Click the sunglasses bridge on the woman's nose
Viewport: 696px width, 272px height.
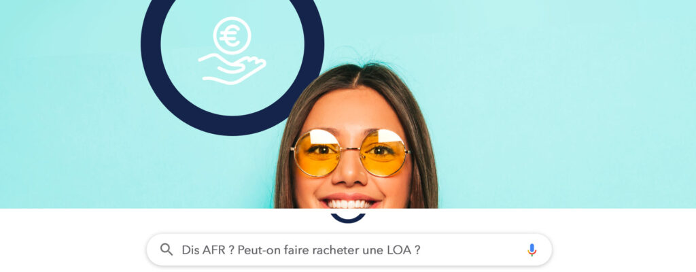(x=351, y=149)
